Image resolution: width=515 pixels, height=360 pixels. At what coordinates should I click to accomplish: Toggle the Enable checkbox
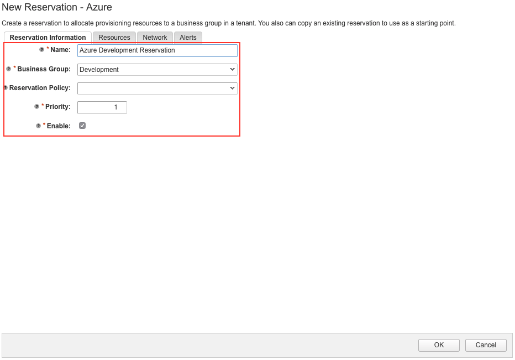point(82,126)
